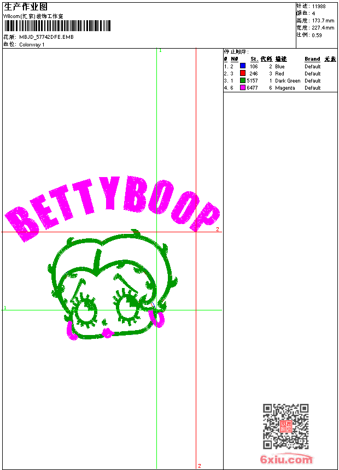Click the Red color swatch
The height and width of the screenshot is (470, 339).
(243, 73)
